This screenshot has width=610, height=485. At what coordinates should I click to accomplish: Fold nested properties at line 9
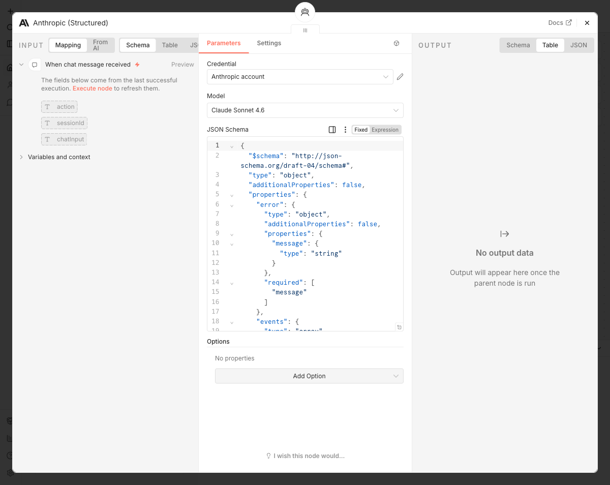[x=232, y=234]
